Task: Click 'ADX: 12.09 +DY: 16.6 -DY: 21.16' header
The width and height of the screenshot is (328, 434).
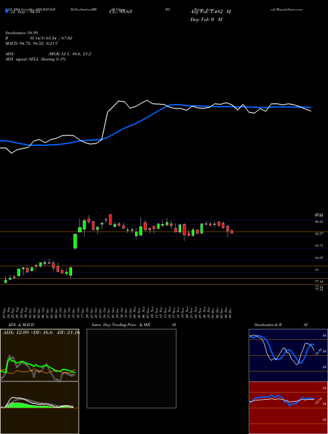Action: pos(41,332)
